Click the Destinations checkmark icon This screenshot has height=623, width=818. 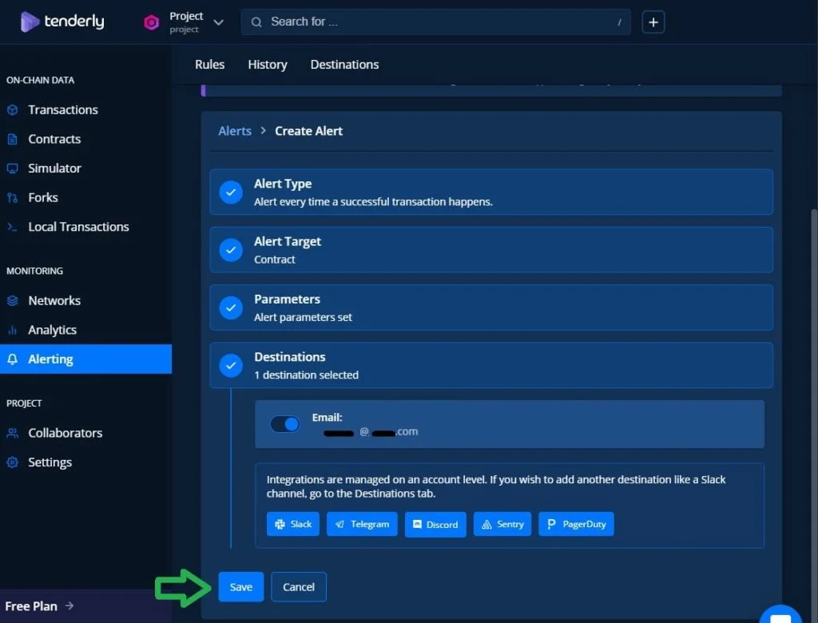pos(231,366)
